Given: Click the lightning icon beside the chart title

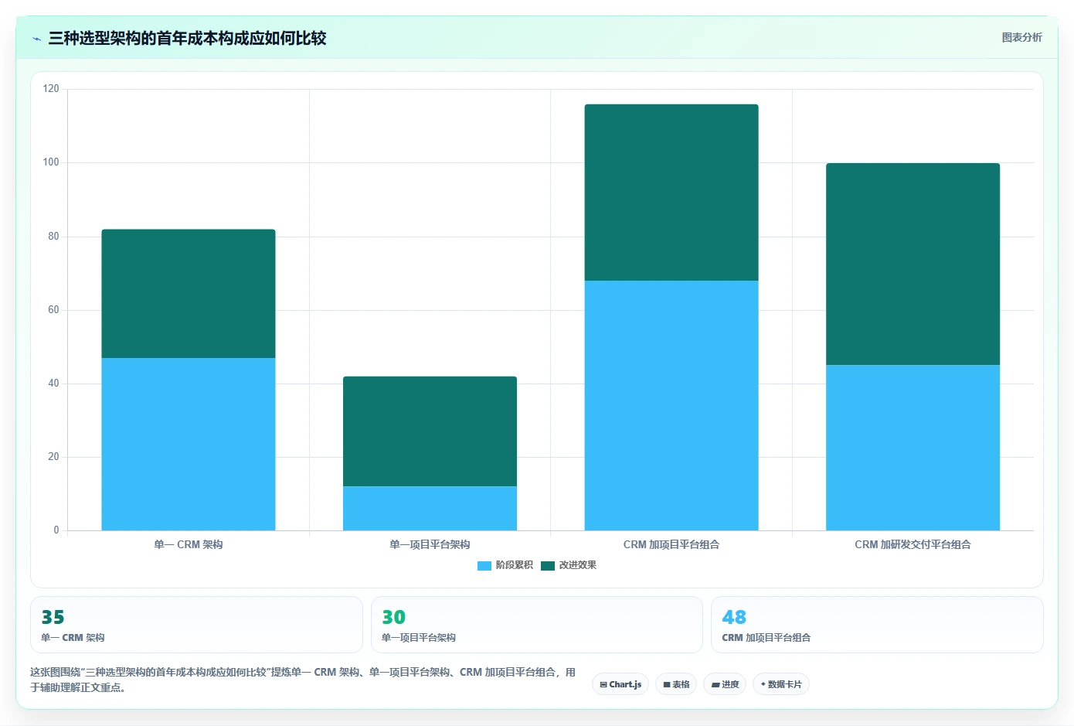Looking at the screenshot, I should click(36, 39).
